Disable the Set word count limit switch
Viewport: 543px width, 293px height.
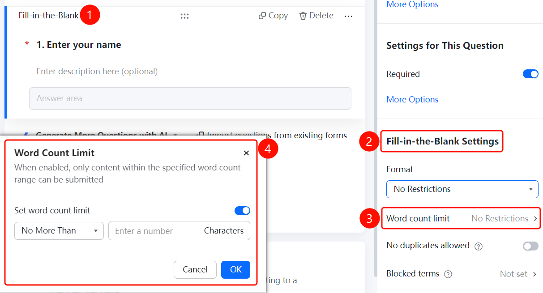(242, 211)
